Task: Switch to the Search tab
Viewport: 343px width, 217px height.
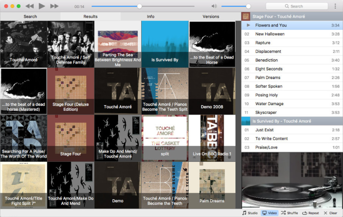Action: point(30,16)
